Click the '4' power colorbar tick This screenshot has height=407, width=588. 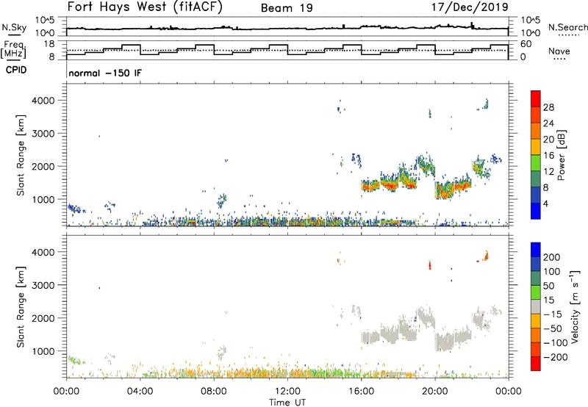coord(545,203)
